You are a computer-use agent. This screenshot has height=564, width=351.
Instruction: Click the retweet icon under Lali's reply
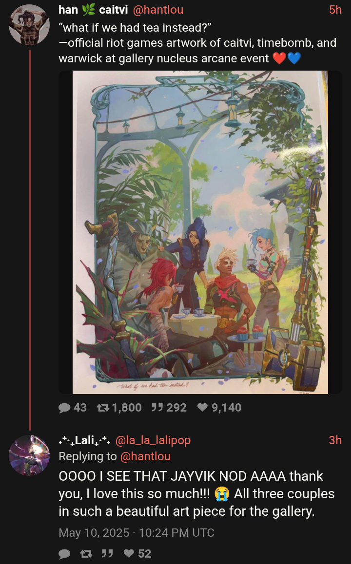click(x=86, y=554)
